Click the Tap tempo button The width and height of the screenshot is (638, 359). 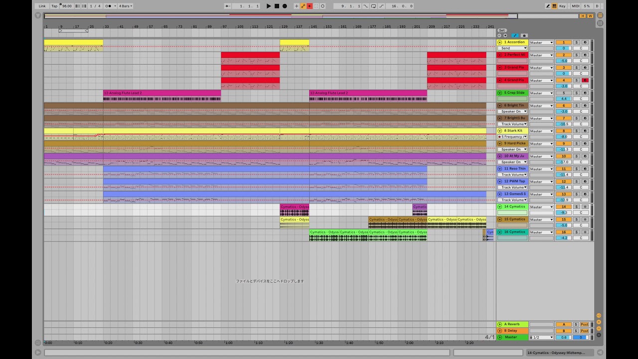coord(54,6)
